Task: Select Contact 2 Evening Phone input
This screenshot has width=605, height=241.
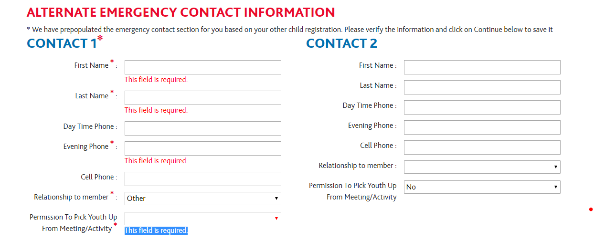Action: click(x=482, y=127)
